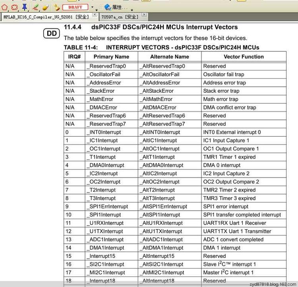Select the signature pen tool
Screen dimensions: 298x287
[x=36, y=7]
